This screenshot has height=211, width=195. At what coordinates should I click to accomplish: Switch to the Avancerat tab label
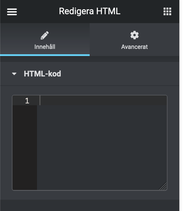point(134,47)
